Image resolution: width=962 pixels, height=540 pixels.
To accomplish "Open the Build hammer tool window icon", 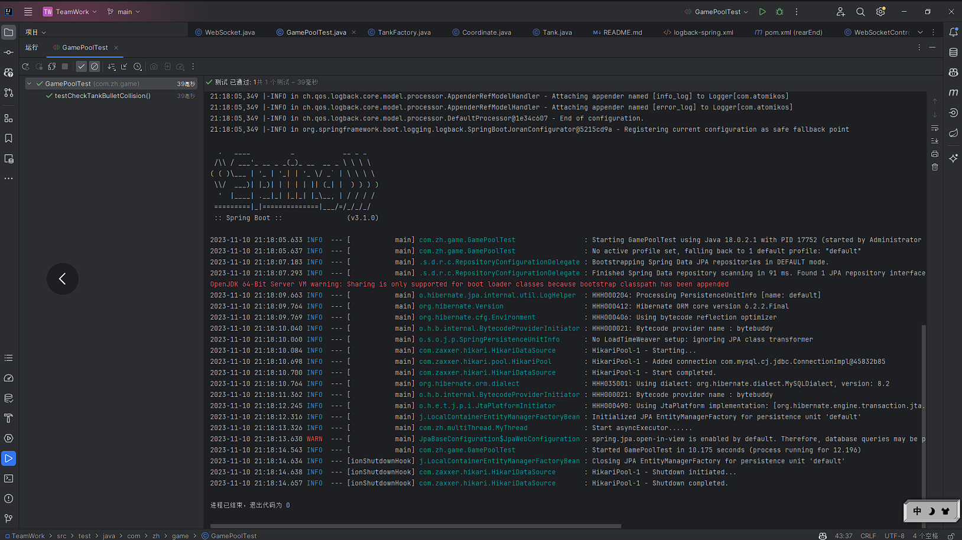I will (9, 418).
